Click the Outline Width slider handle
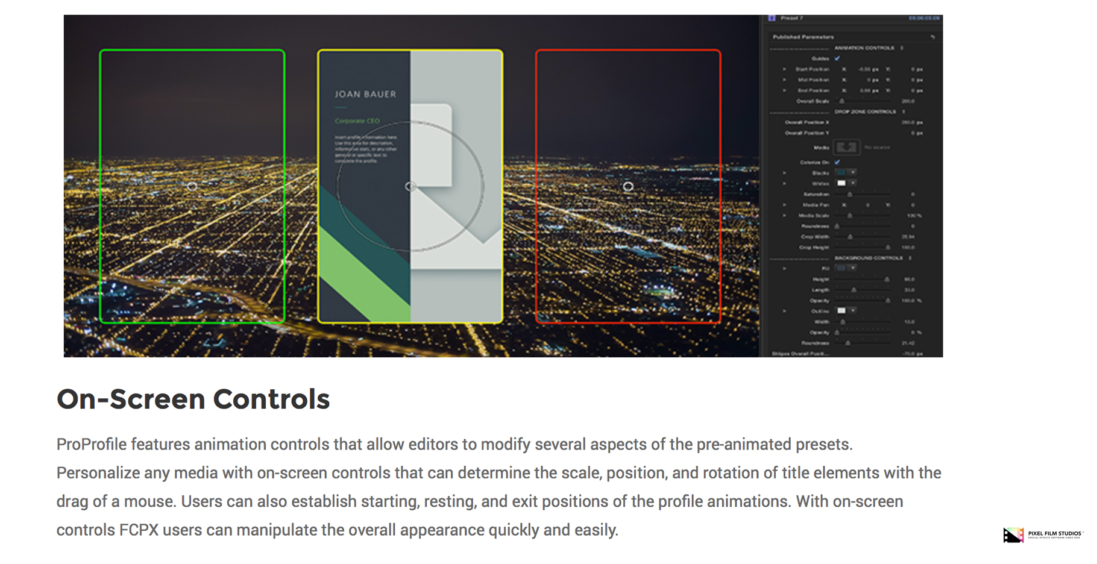This screenshot has width=1097, height=564. pos(843,322)
